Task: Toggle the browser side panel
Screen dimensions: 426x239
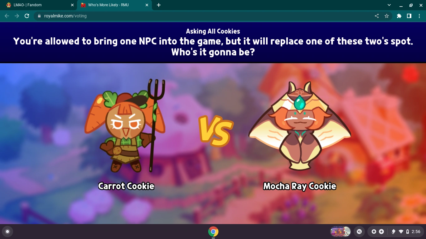Action: tap(409, 16)
